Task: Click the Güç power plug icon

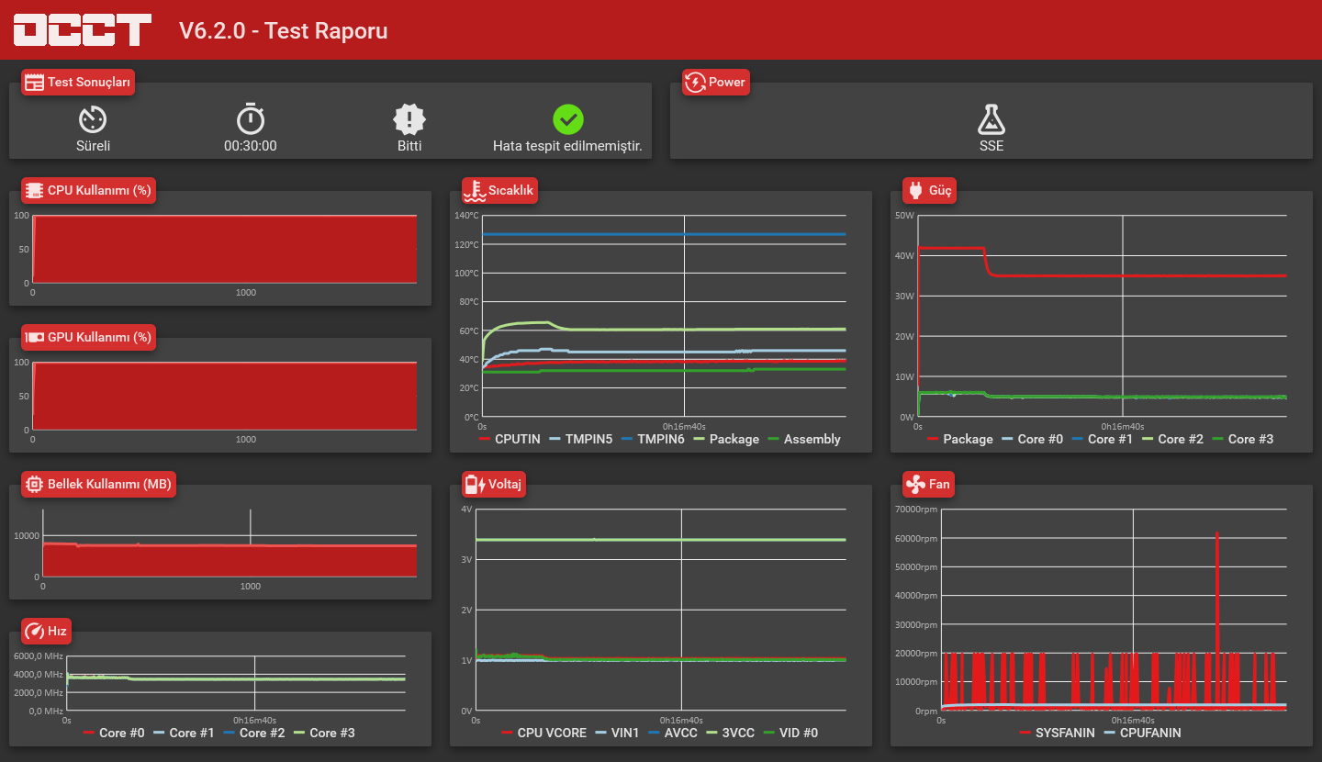Action: [x=915, y=190]
